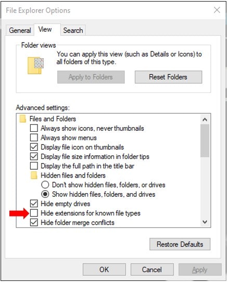Screen dimensions: 228x282
Task: Click the Folder views folder icon
Action: (x=35, y=65)
